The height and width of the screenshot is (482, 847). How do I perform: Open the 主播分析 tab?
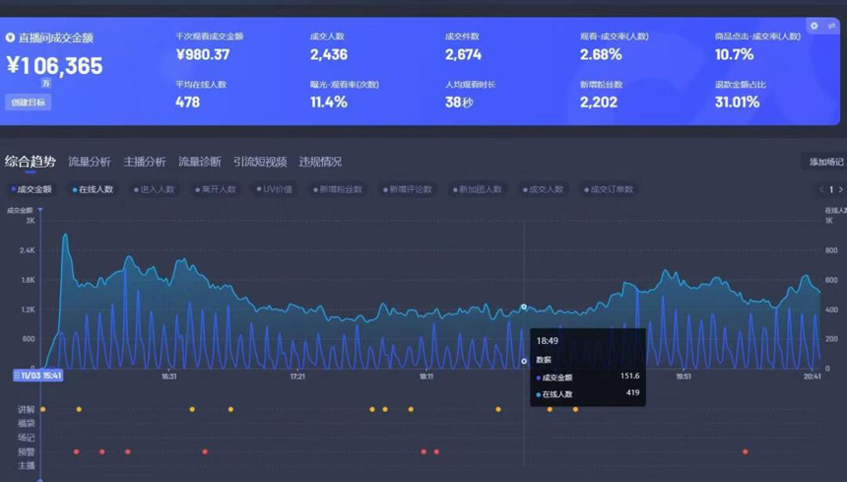point(144,162)
